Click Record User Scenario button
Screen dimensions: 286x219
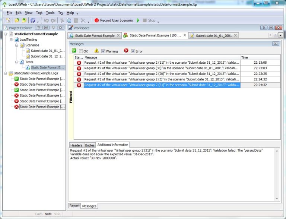[113, 20]
